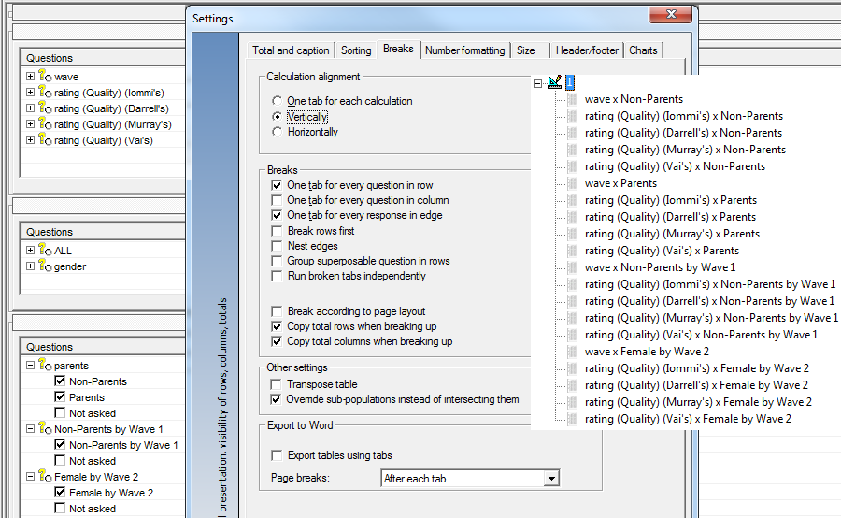
Task: Select Horizontally calculation alignment
Action: pos(277,132)
